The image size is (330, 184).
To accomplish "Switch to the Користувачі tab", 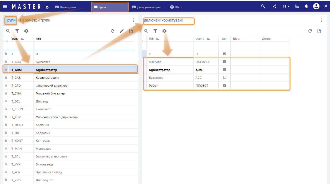I will pyautogui.click(x=65, y=7).
